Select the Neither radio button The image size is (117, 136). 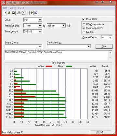84,32
